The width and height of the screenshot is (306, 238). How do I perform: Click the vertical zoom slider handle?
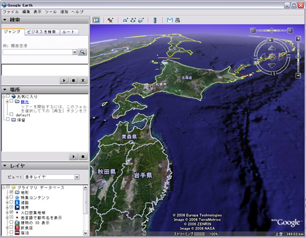pyautogui.click(x=298, y=57)
